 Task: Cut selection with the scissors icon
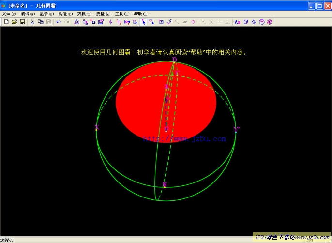pos(32,22)
